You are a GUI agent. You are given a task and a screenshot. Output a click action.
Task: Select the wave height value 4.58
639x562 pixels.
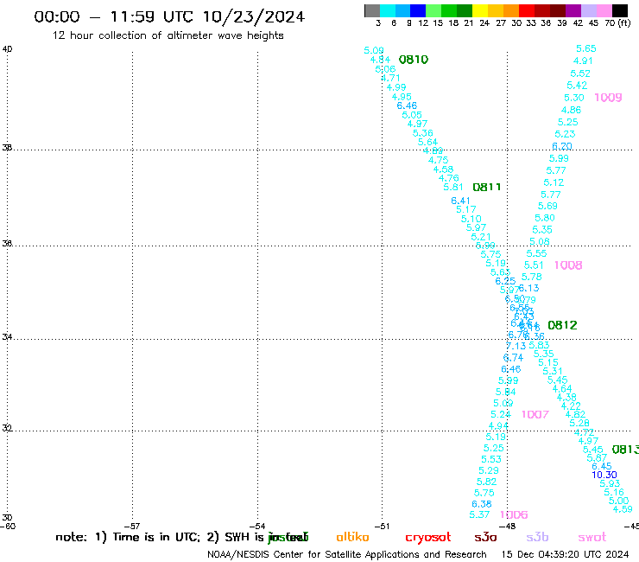(443, 169)
